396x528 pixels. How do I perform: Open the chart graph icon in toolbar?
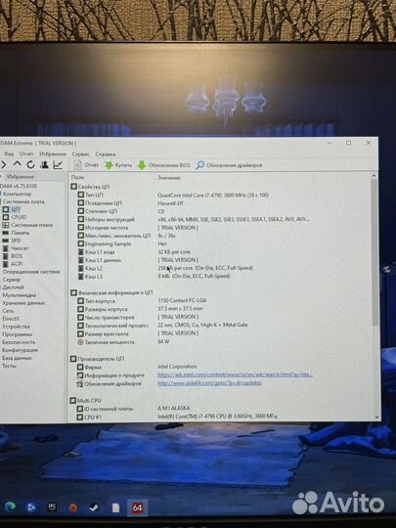click(x=58, y=164)
